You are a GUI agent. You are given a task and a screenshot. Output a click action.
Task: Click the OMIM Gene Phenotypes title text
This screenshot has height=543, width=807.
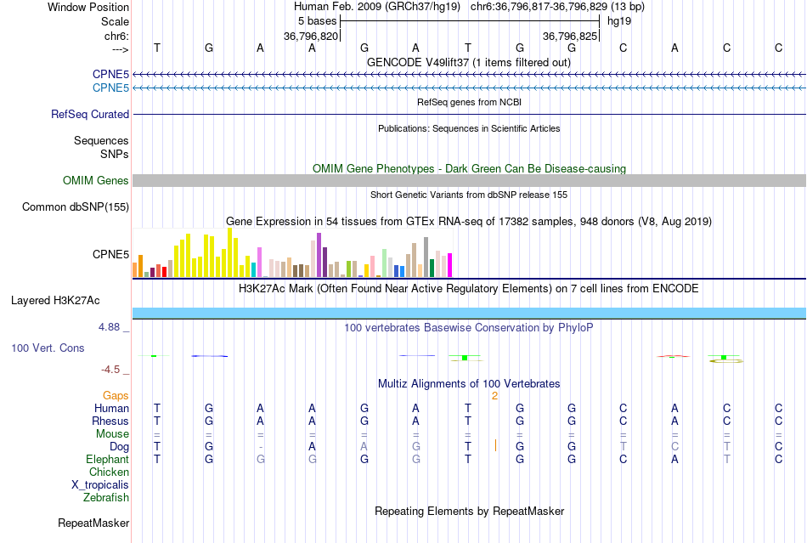[x=469, y=168]
